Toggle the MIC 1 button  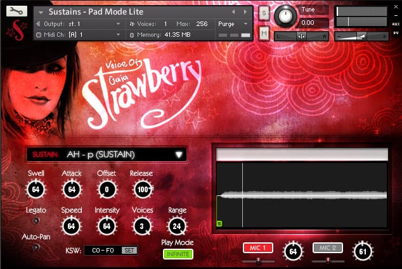257,248
